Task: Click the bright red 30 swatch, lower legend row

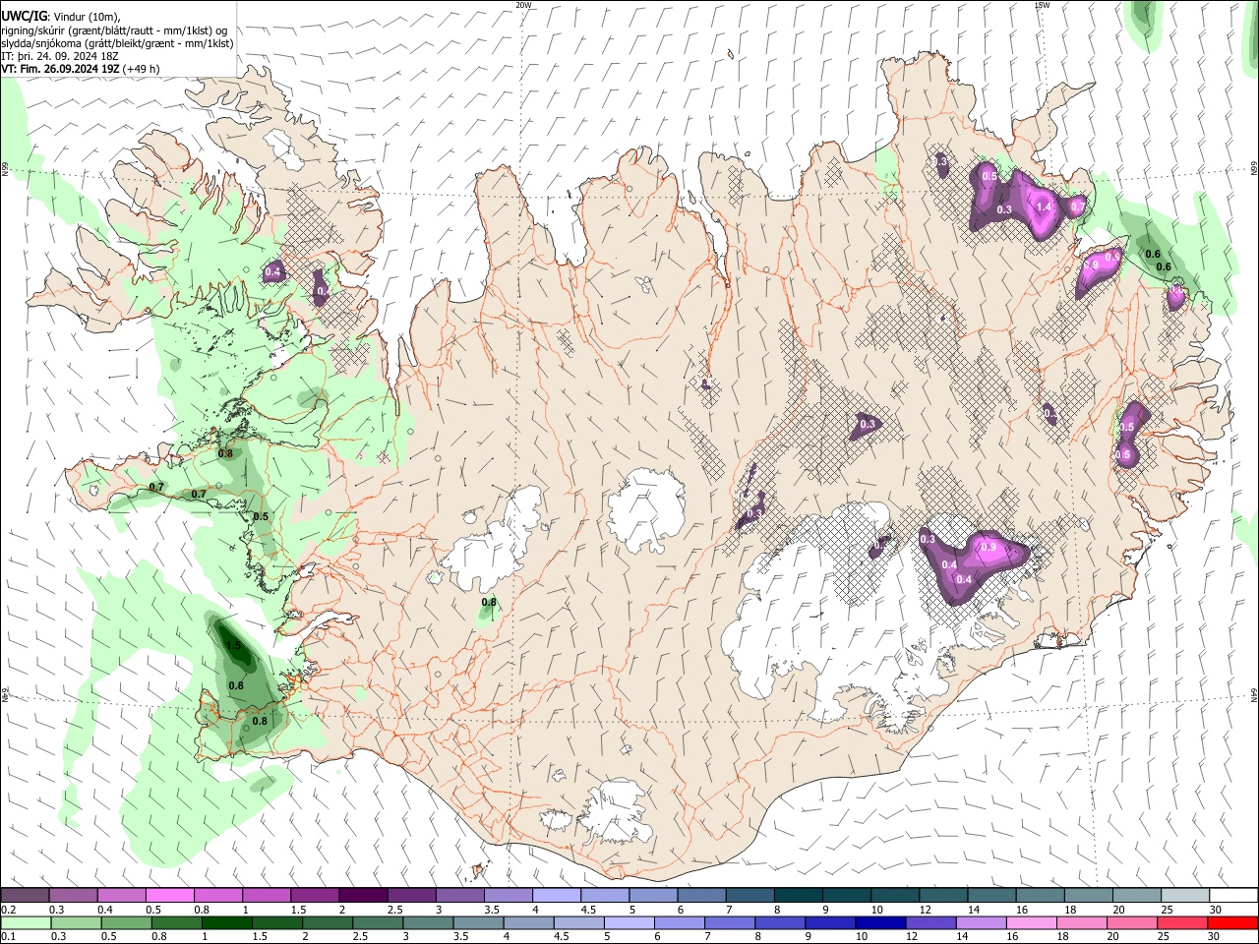Action: 1231,923
